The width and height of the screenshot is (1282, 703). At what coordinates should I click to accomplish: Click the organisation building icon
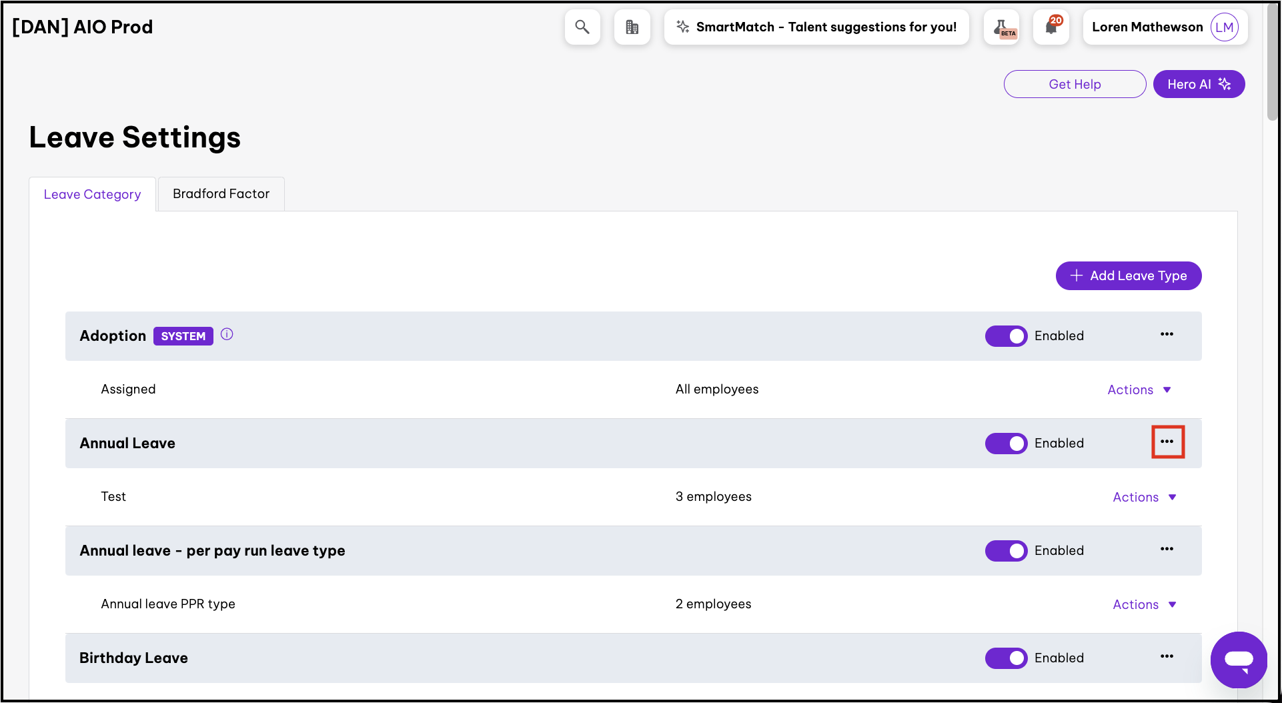tap(632, 27)
